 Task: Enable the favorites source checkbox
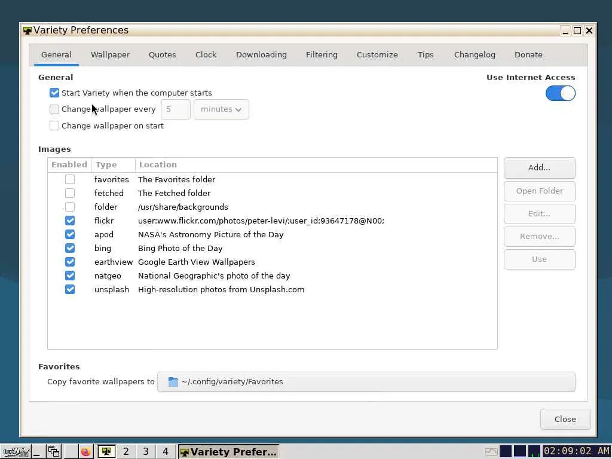pyautogui.click(x=70, y=179)
